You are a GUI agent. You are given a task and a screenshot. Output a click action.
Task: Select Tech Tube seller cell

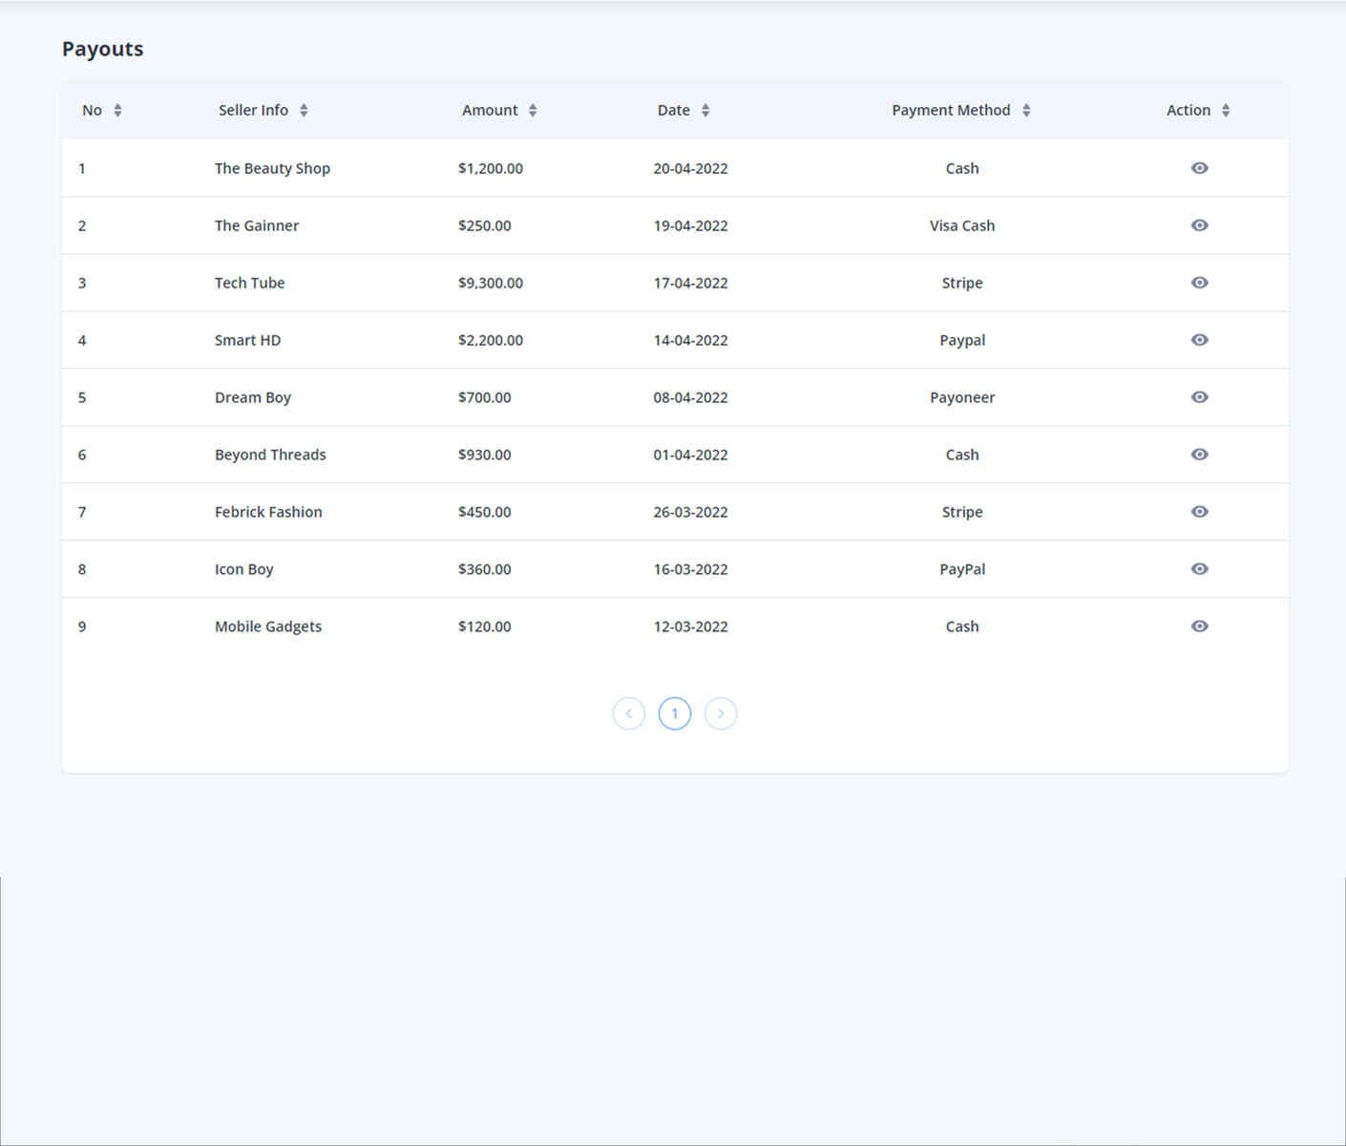[249, 283]
